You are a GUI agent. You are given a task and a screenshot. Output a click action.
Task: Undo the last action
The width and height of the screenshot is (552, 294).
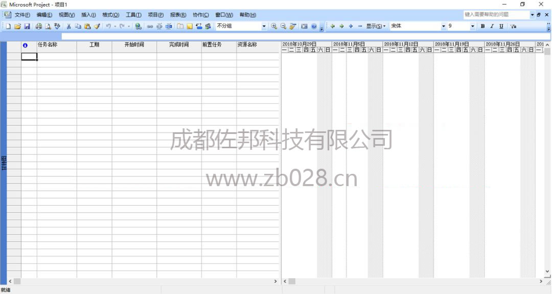point(108,27)
